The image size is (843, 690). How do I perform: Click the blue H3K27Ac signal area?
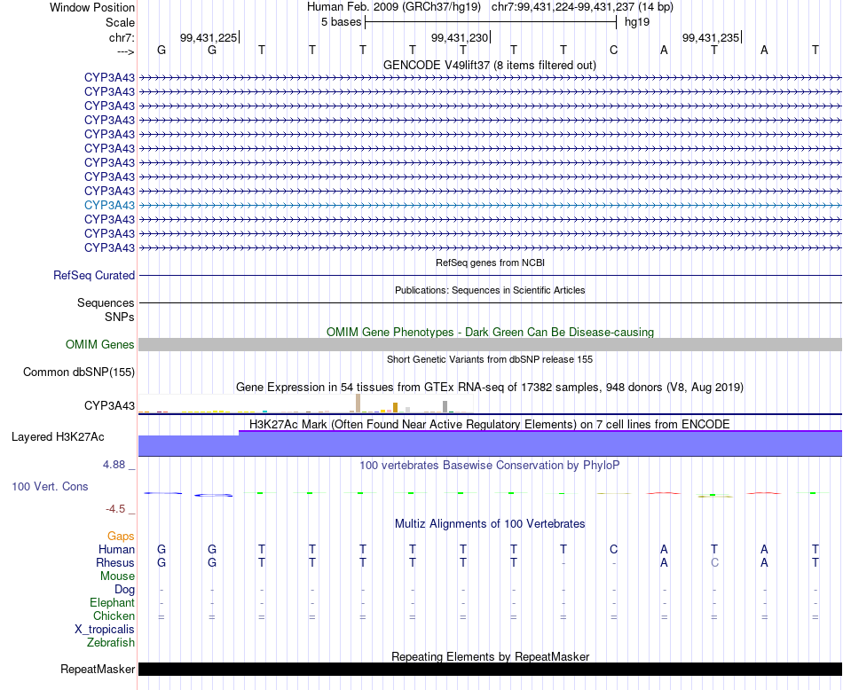[490, 443]
